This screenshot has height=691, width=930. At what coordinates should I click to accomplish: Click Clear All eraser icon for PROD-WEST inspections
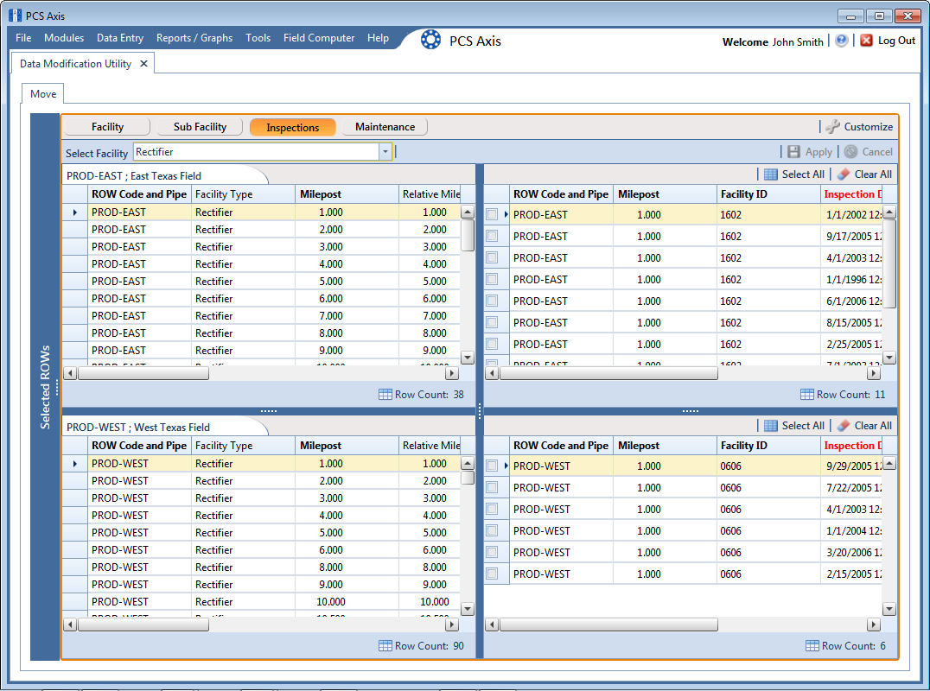click(x=843, y=426)
